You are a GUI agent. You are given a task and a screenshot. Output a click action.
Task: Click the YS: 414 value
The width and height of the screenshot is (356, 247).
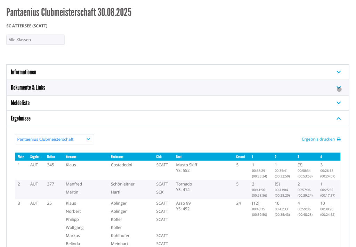pos(183,190)
